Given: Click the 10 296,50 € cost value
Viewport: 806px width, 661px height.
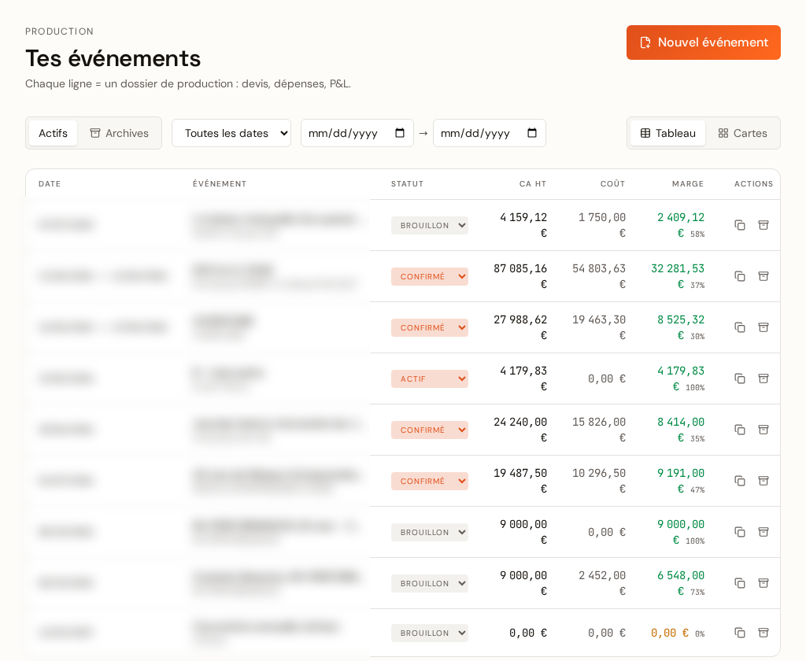Looking at the screenshot, I should click(x=599, y=481).
